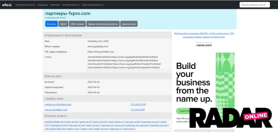Click the green Learn more ad button
Image resolution: width=278 pixels, height=132 pixels.
(183, 111)
